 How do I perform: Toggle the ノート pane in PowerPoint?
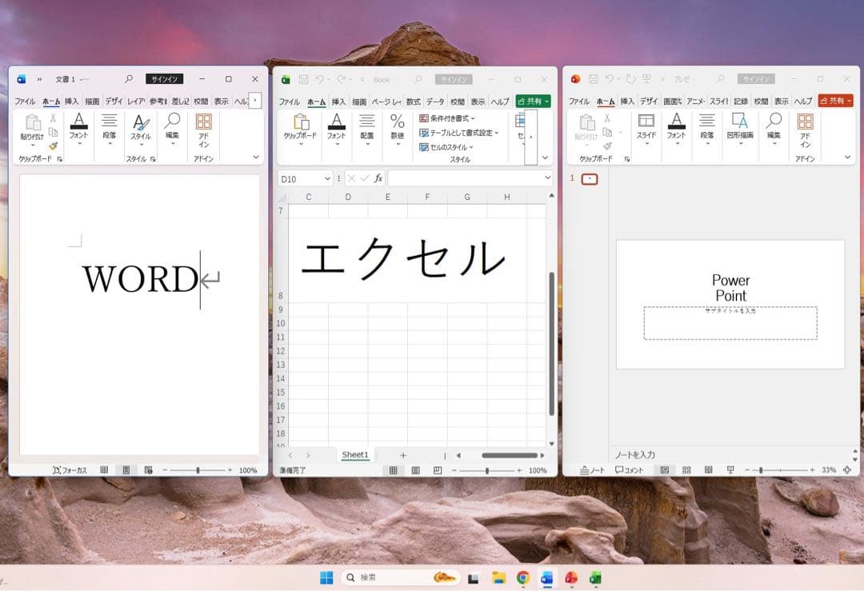[591, 469]
